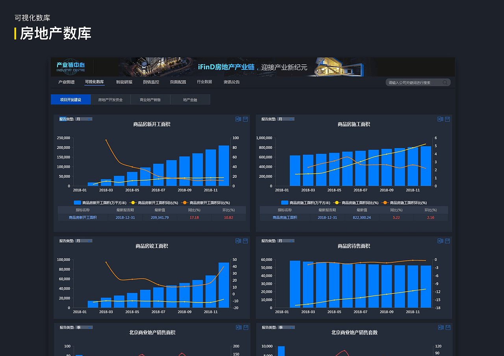Open the 智能研报 nav item
This screenshot has width=504, height=356.
[124, 82]
